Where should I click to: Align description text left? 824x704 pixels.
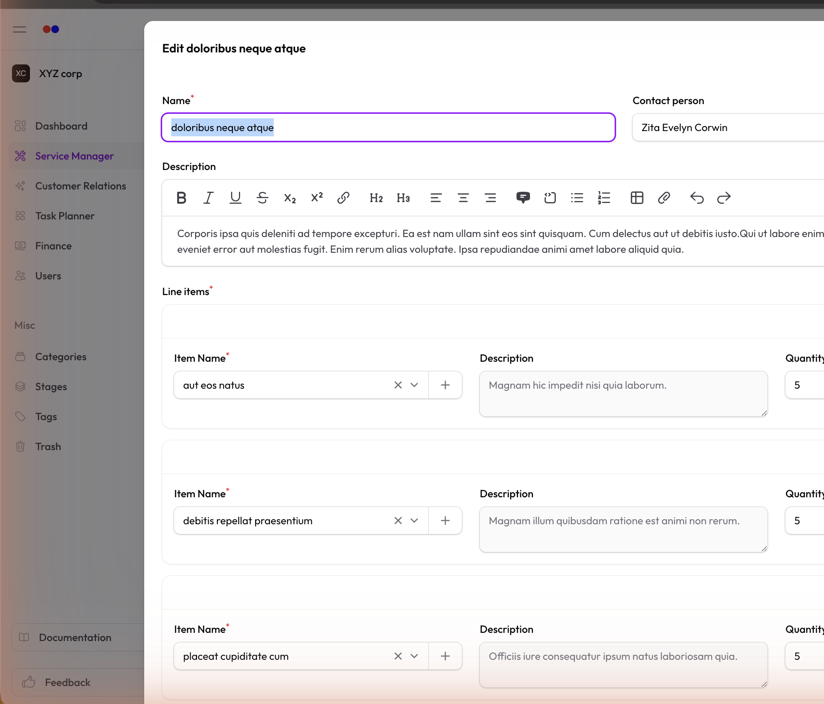(436, 198)
